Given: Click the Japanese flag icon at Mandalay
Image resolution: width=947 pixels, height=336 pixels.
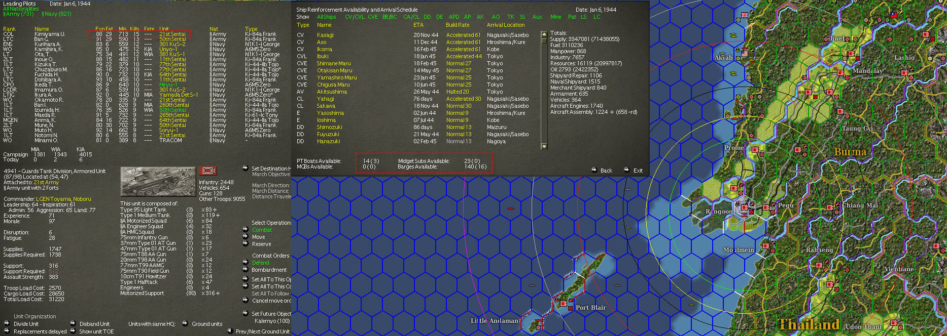Looking at the screenshot, I should coord(840,72).
